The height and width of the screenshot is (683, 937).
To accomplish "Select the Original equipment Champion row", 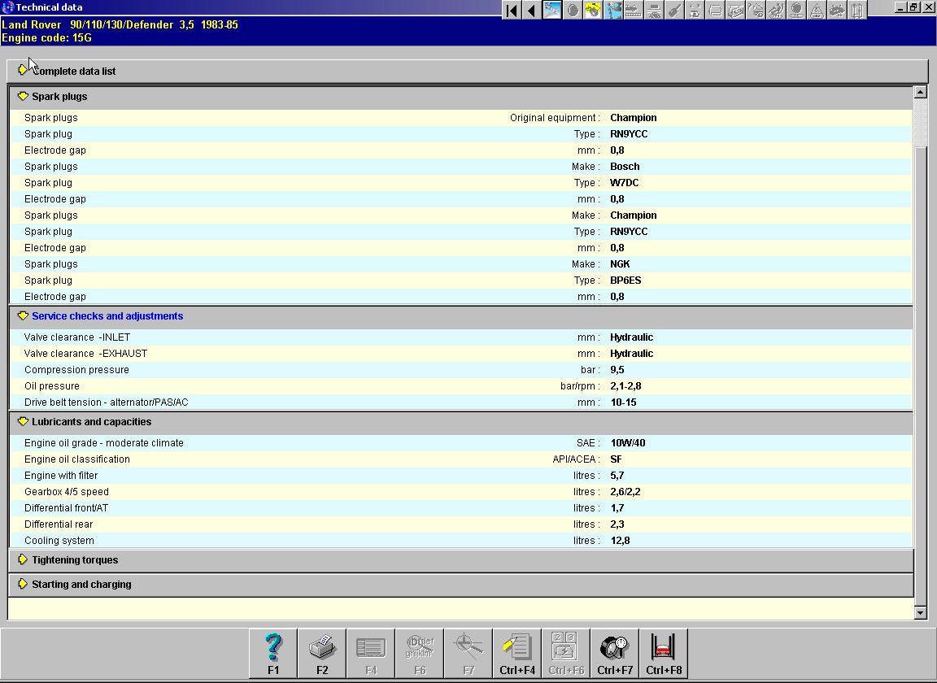I will pos(461,118).
